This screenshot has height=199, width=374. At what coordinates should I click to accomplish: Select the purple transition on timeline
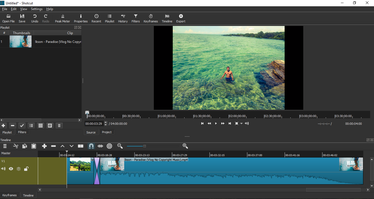tap(97, 171)
